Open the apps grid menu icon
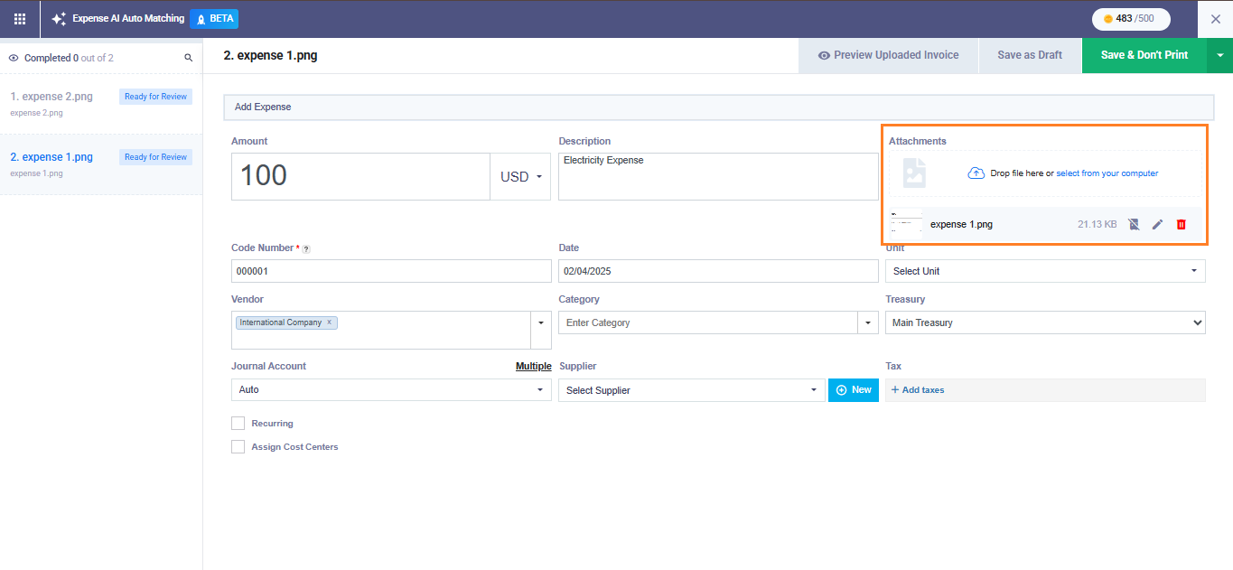The image size is (1233, 570). click(20, 19)
